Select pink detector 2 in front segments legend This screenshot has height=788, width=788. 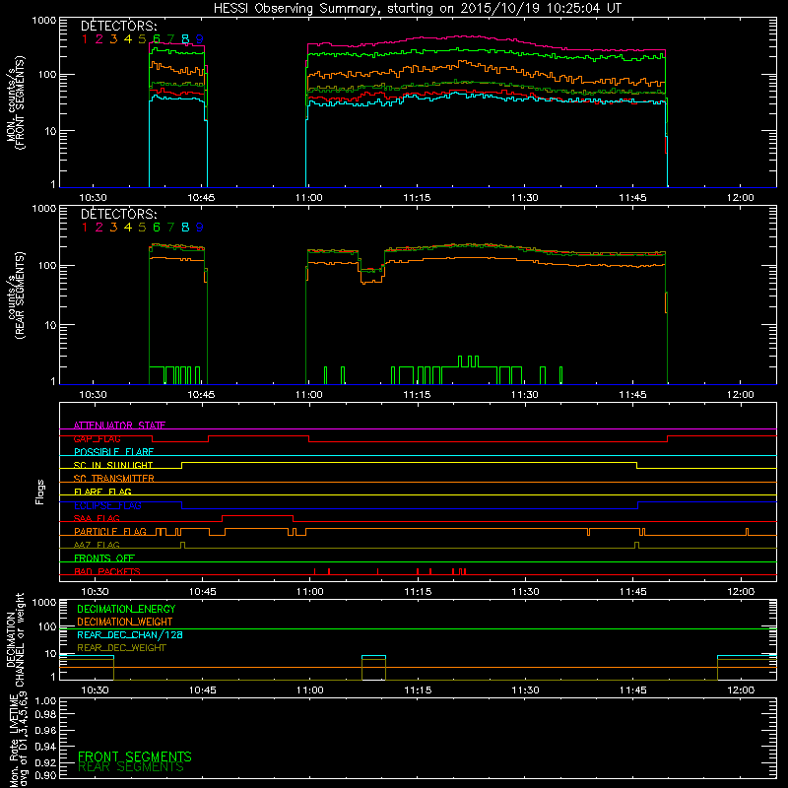click(x=99, y=39)
